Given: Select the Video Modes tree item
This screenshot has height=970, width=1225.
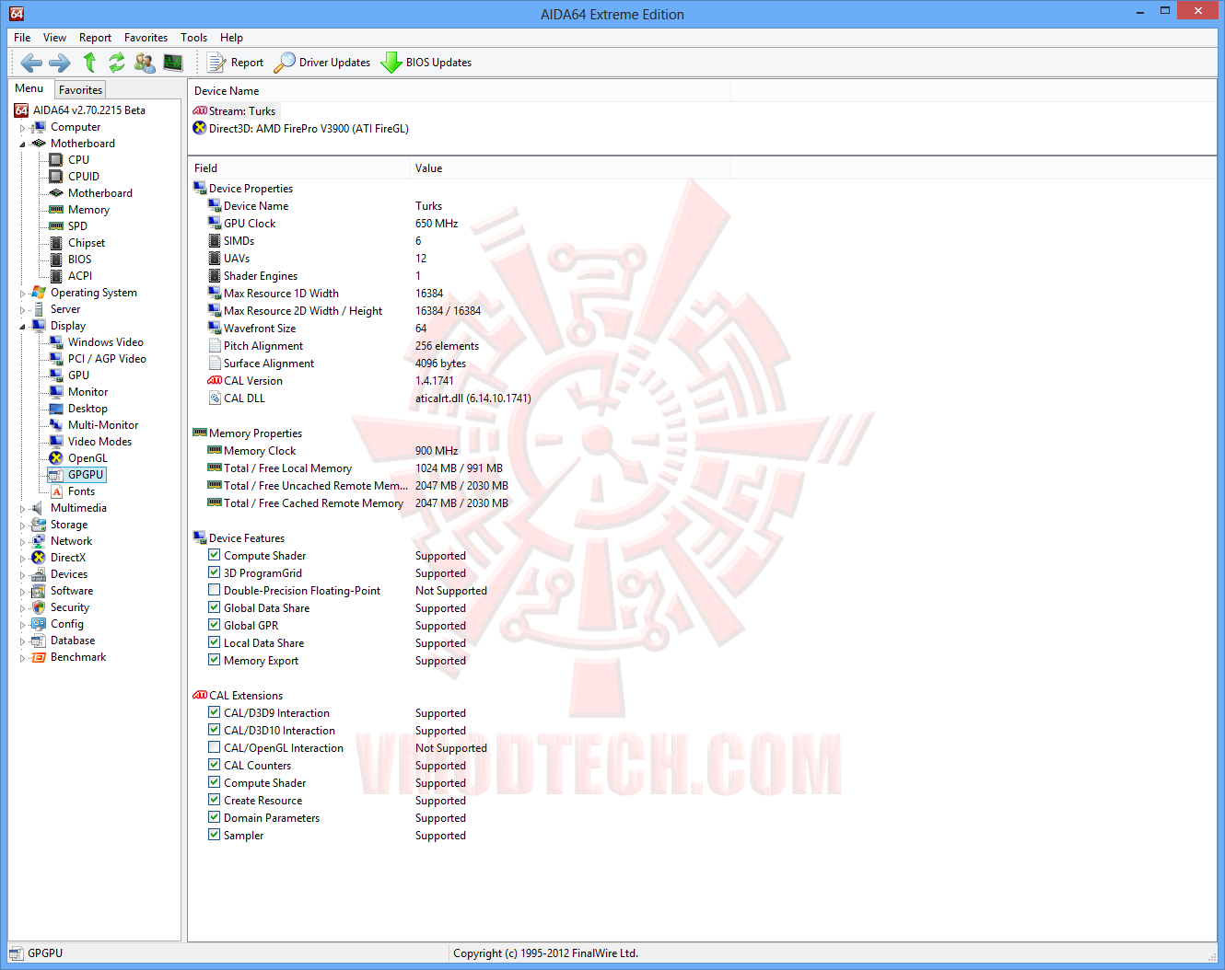Looking at the screenshot, I should pos(99,442).
